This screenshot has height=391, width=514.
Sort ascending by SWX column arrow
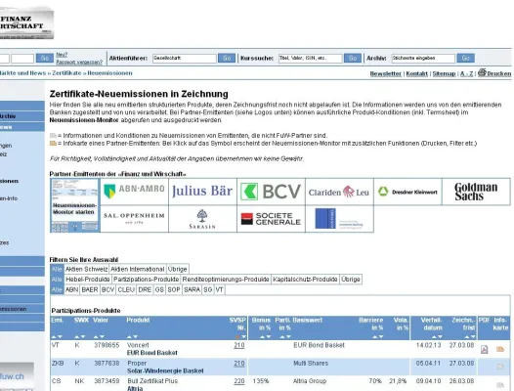pyautogui.click(x=76, y=336)
